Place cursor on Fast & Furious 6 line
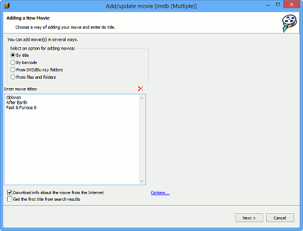Screen dimensions: 303x231 [x=21, y=108]
